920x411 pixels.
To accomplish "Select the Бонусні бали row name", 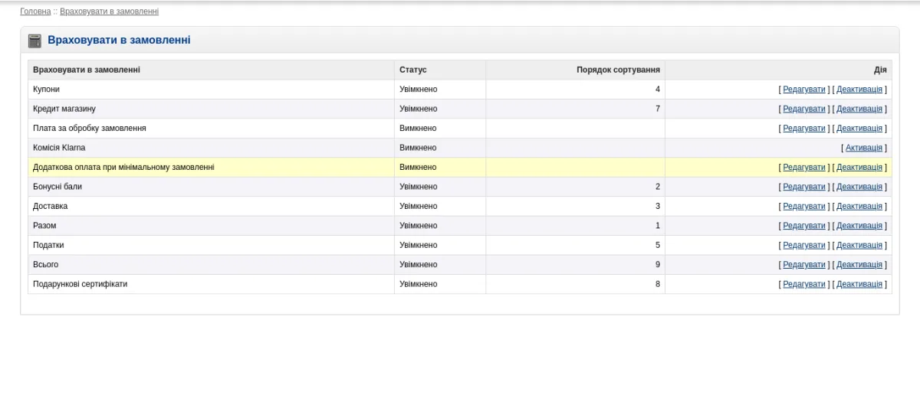I will point(58,187).
